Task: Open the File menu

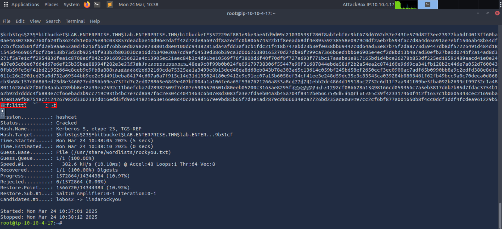Action: coord(7,21)
